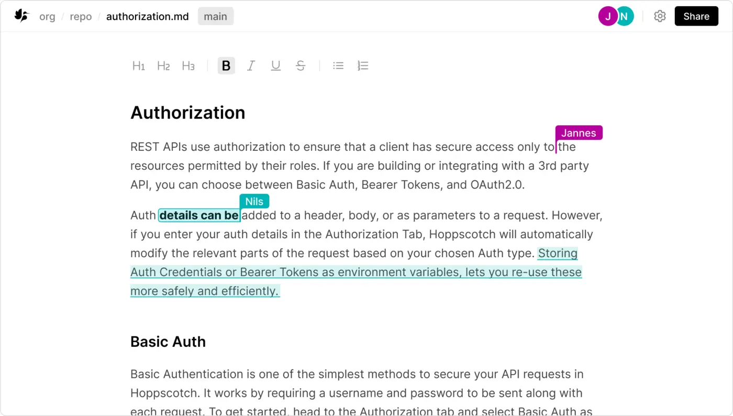Apply Heading 3 formatting

coord(188,65)
